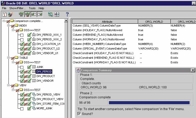The height and width of the screenshot is (118, 196).
Task: Collapse the VIEW tree node
Action: pyautogui.click(x=8, y=85)
